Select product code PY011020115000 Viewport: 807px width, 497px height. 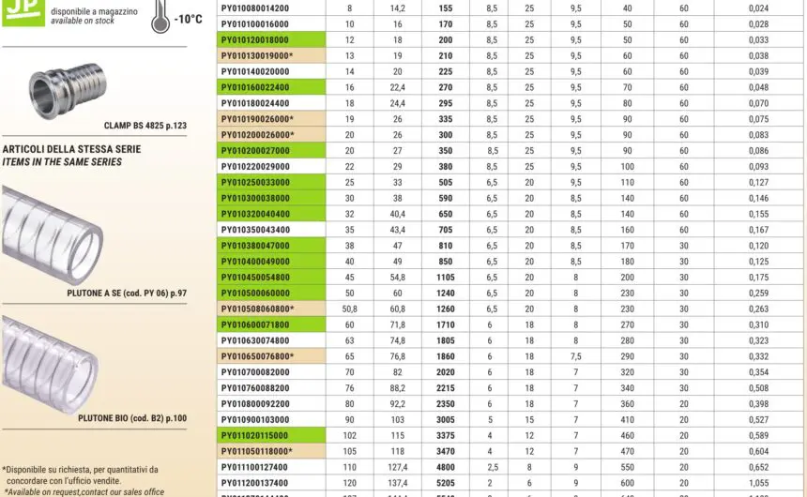click(x=255, y=435)
